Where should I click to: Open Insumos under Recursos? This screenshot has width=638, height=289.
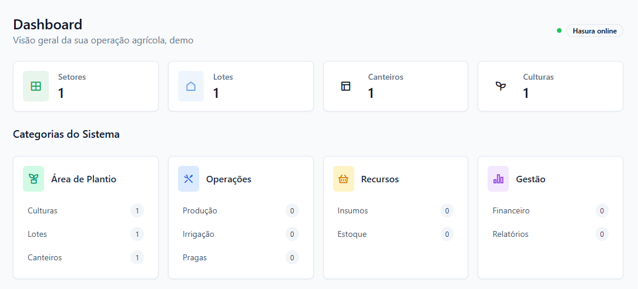[x=395, y=210]
